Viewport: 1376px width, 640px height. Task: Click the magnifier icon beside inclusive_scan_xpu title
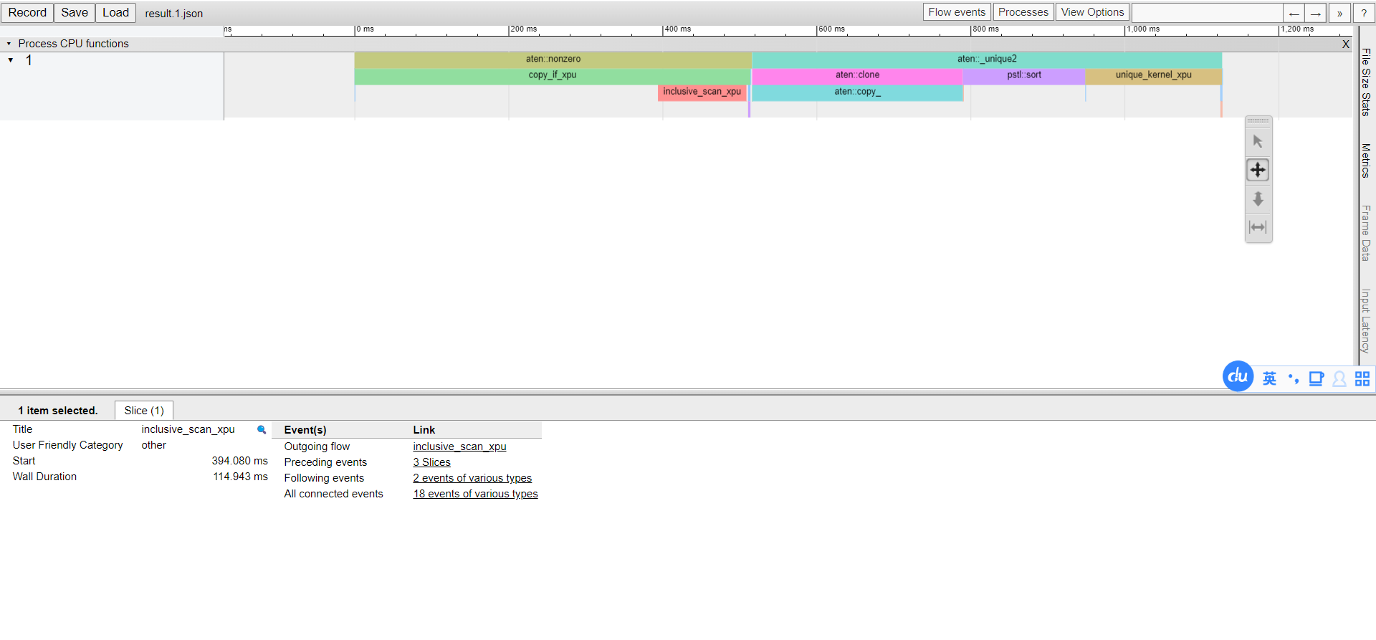(262, 430)
